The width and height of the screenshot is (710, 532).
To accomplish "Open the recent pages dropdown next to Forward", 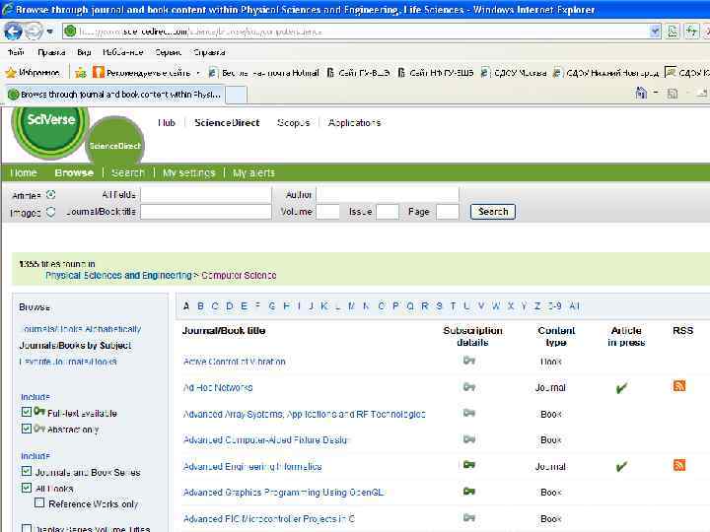I will [50, 32].
